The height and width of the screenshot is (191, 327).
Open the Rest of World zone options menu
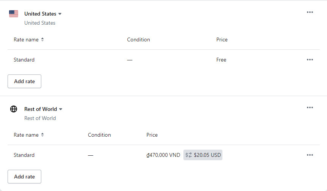click(x=310, y=107)
